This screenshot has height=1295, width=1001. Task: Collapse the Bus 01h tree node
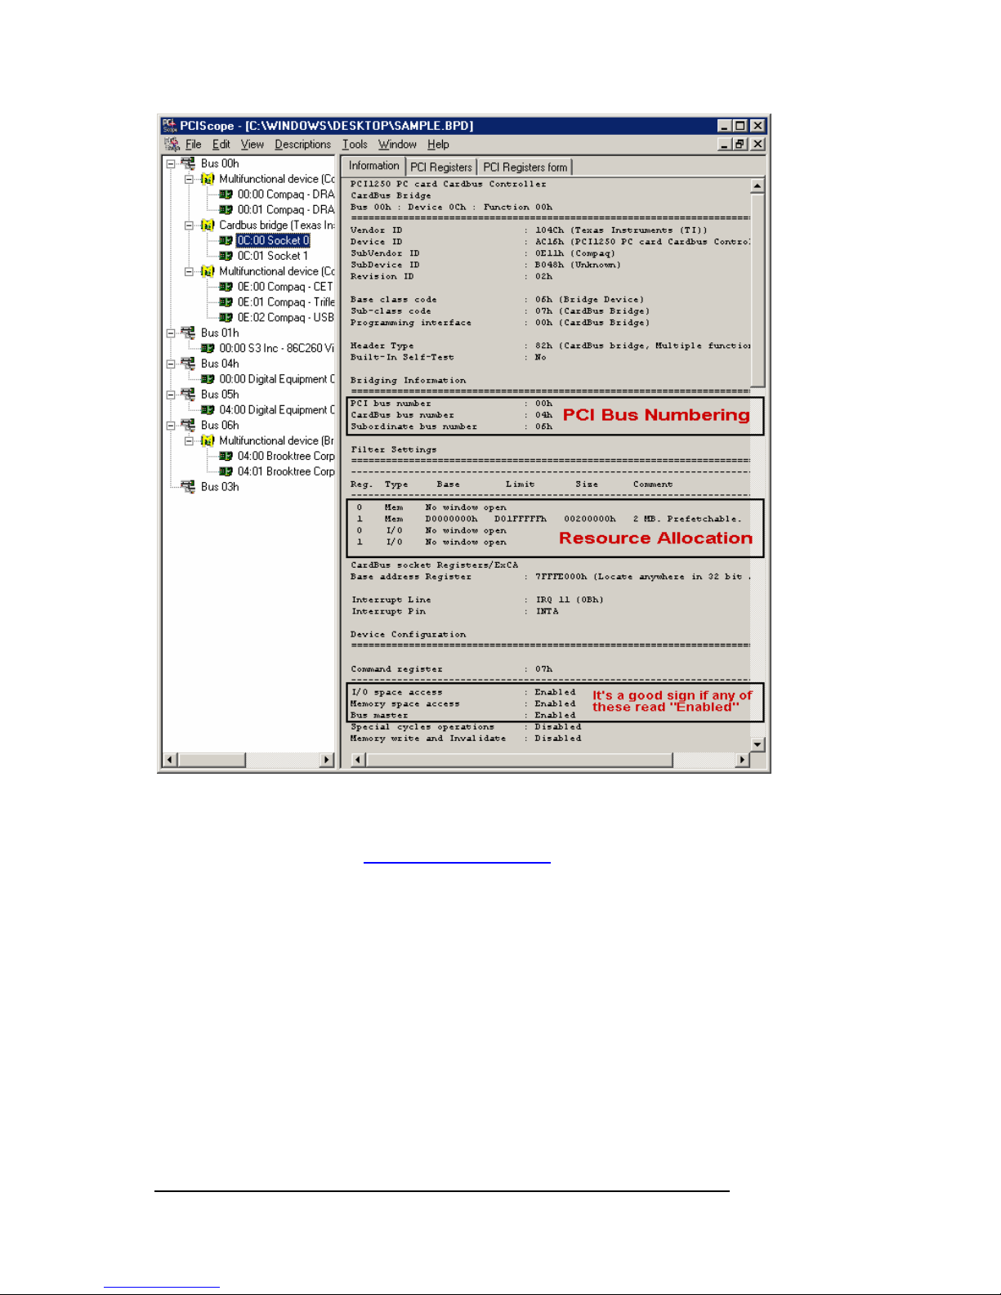171,333
